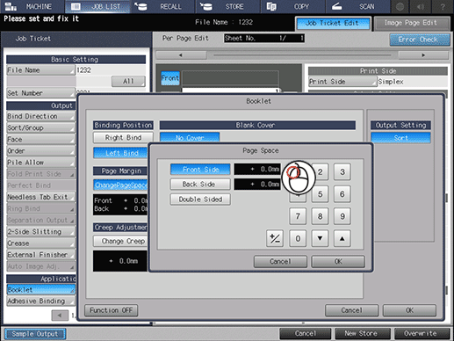Screen dimensions: 454x341
Task: Click the left arrow of sheet scrollbar
Action: (181, 55)
